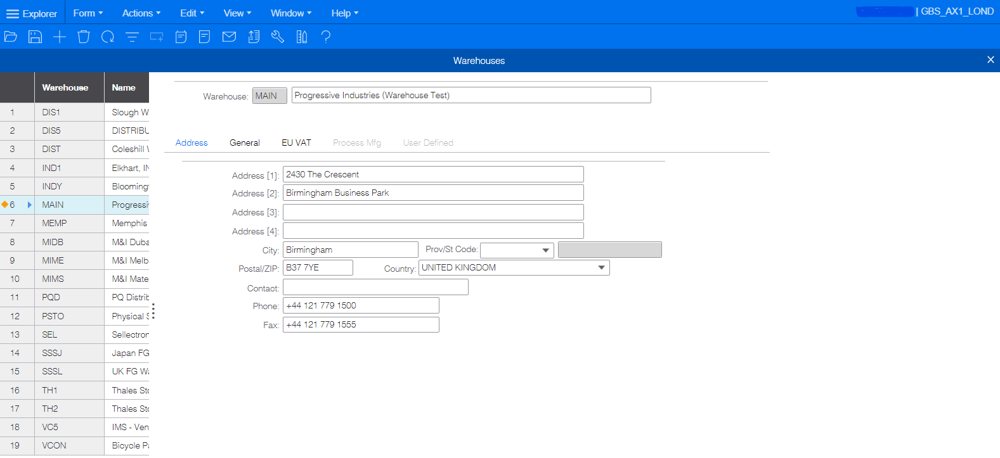Image resolution: width=1000 pixels, height=458 pixels.
Task: Open the Explorer hamburger menu
Action: pos(13,13)
